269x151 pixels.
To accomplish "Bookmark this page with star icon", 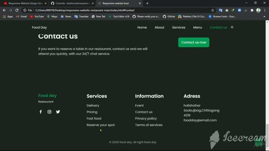I will 213,10.
